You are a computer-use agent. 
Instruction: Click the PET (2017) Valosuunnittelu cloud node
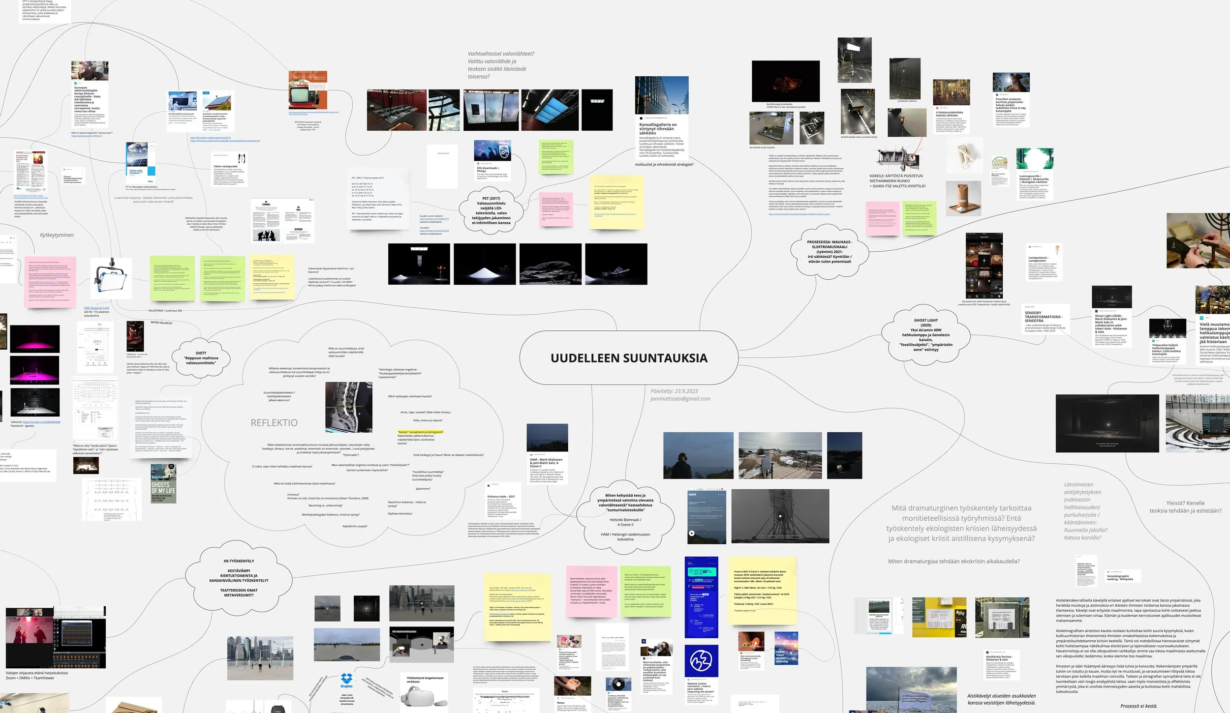click(491, 210)
